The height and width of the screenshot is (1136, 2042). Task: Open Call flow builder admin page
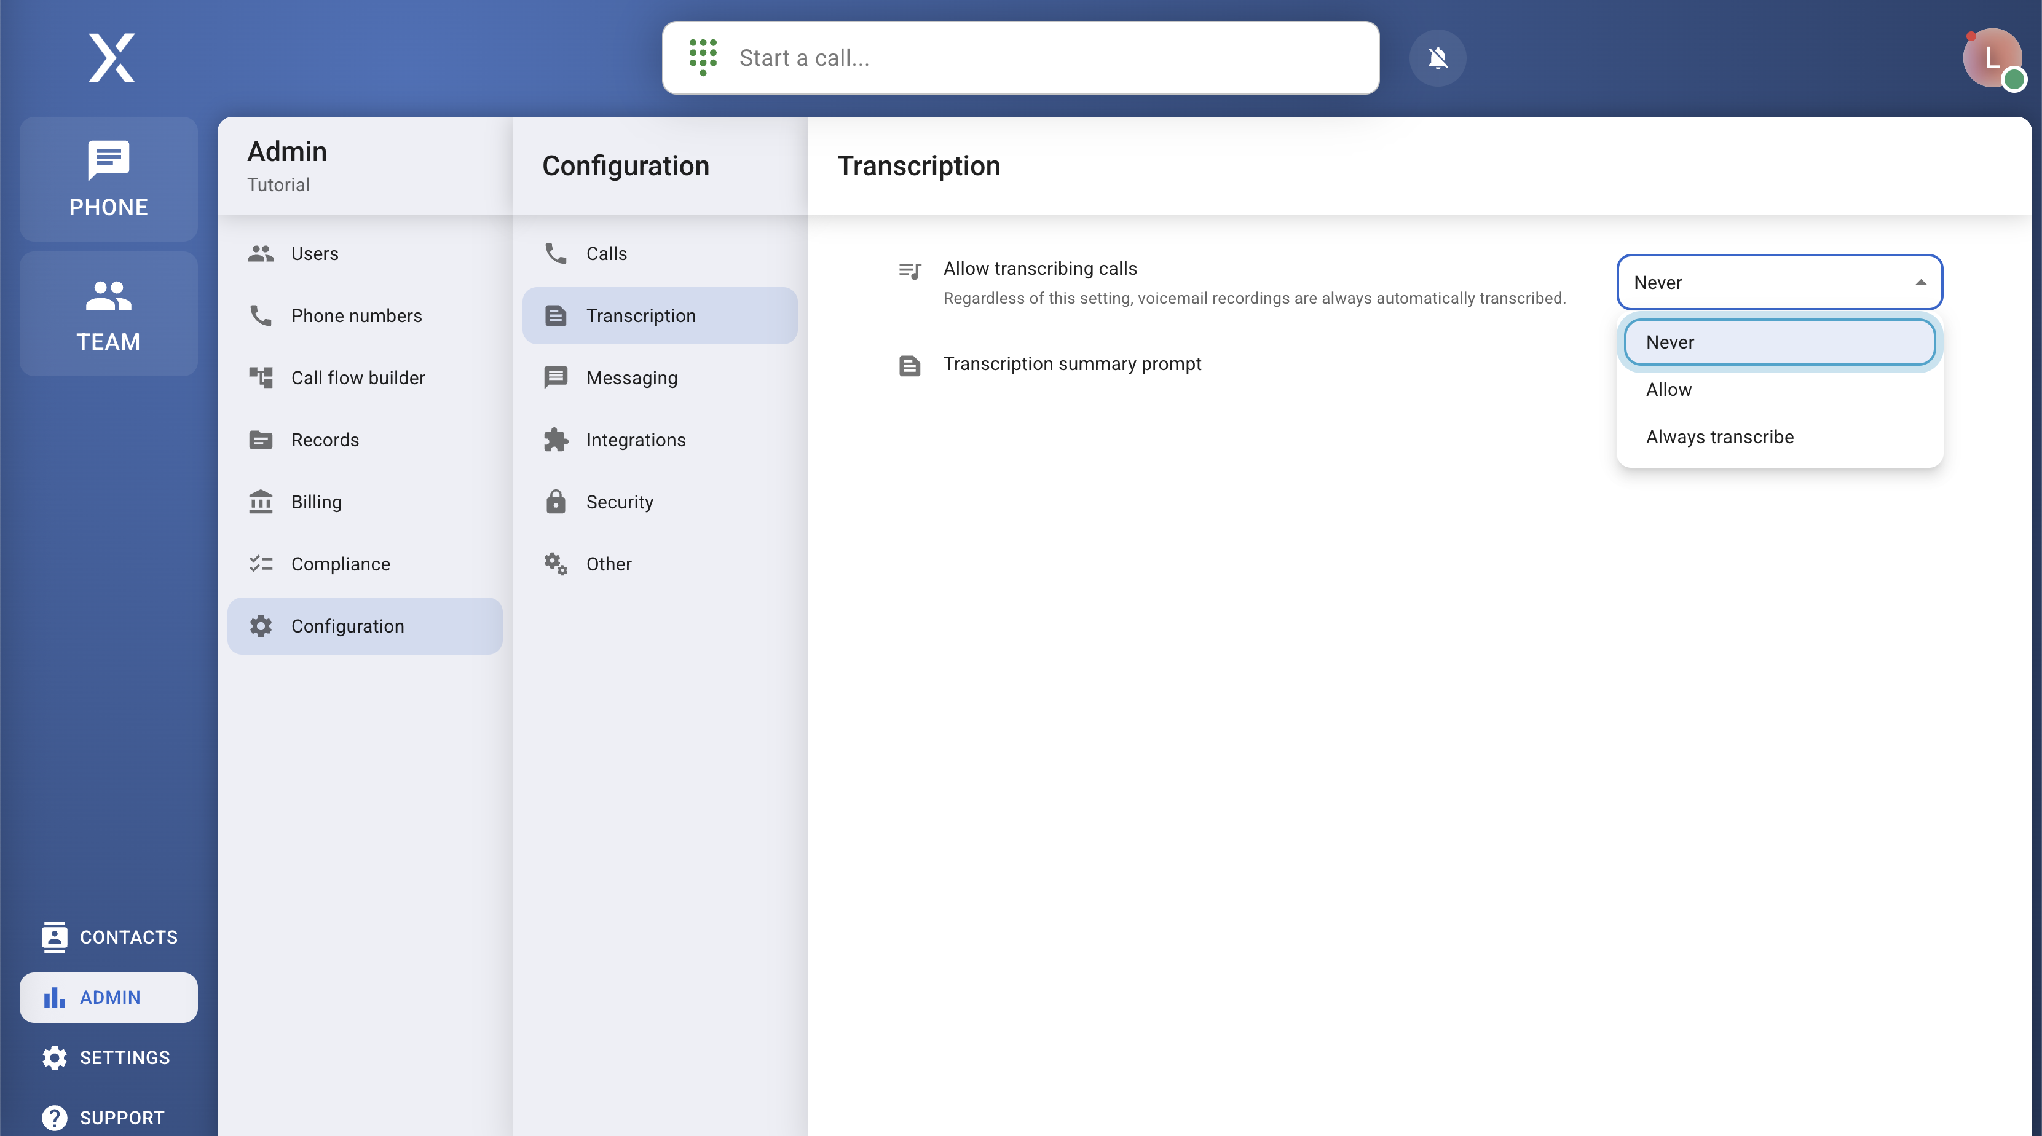358,377
